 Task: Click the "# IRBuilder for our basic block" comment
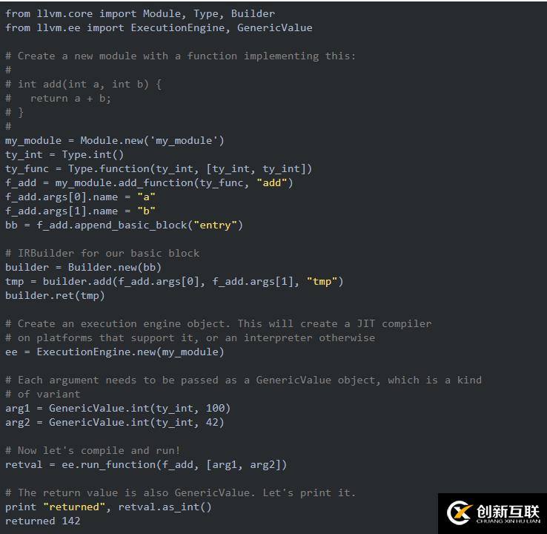(102, 254)
